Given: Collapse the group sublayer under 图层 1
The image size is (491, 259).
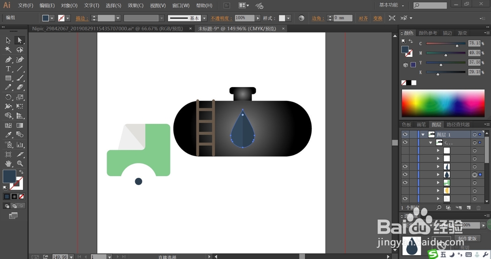Looking at the screenshot, I should pyautogui.click(x=431, y=143).
